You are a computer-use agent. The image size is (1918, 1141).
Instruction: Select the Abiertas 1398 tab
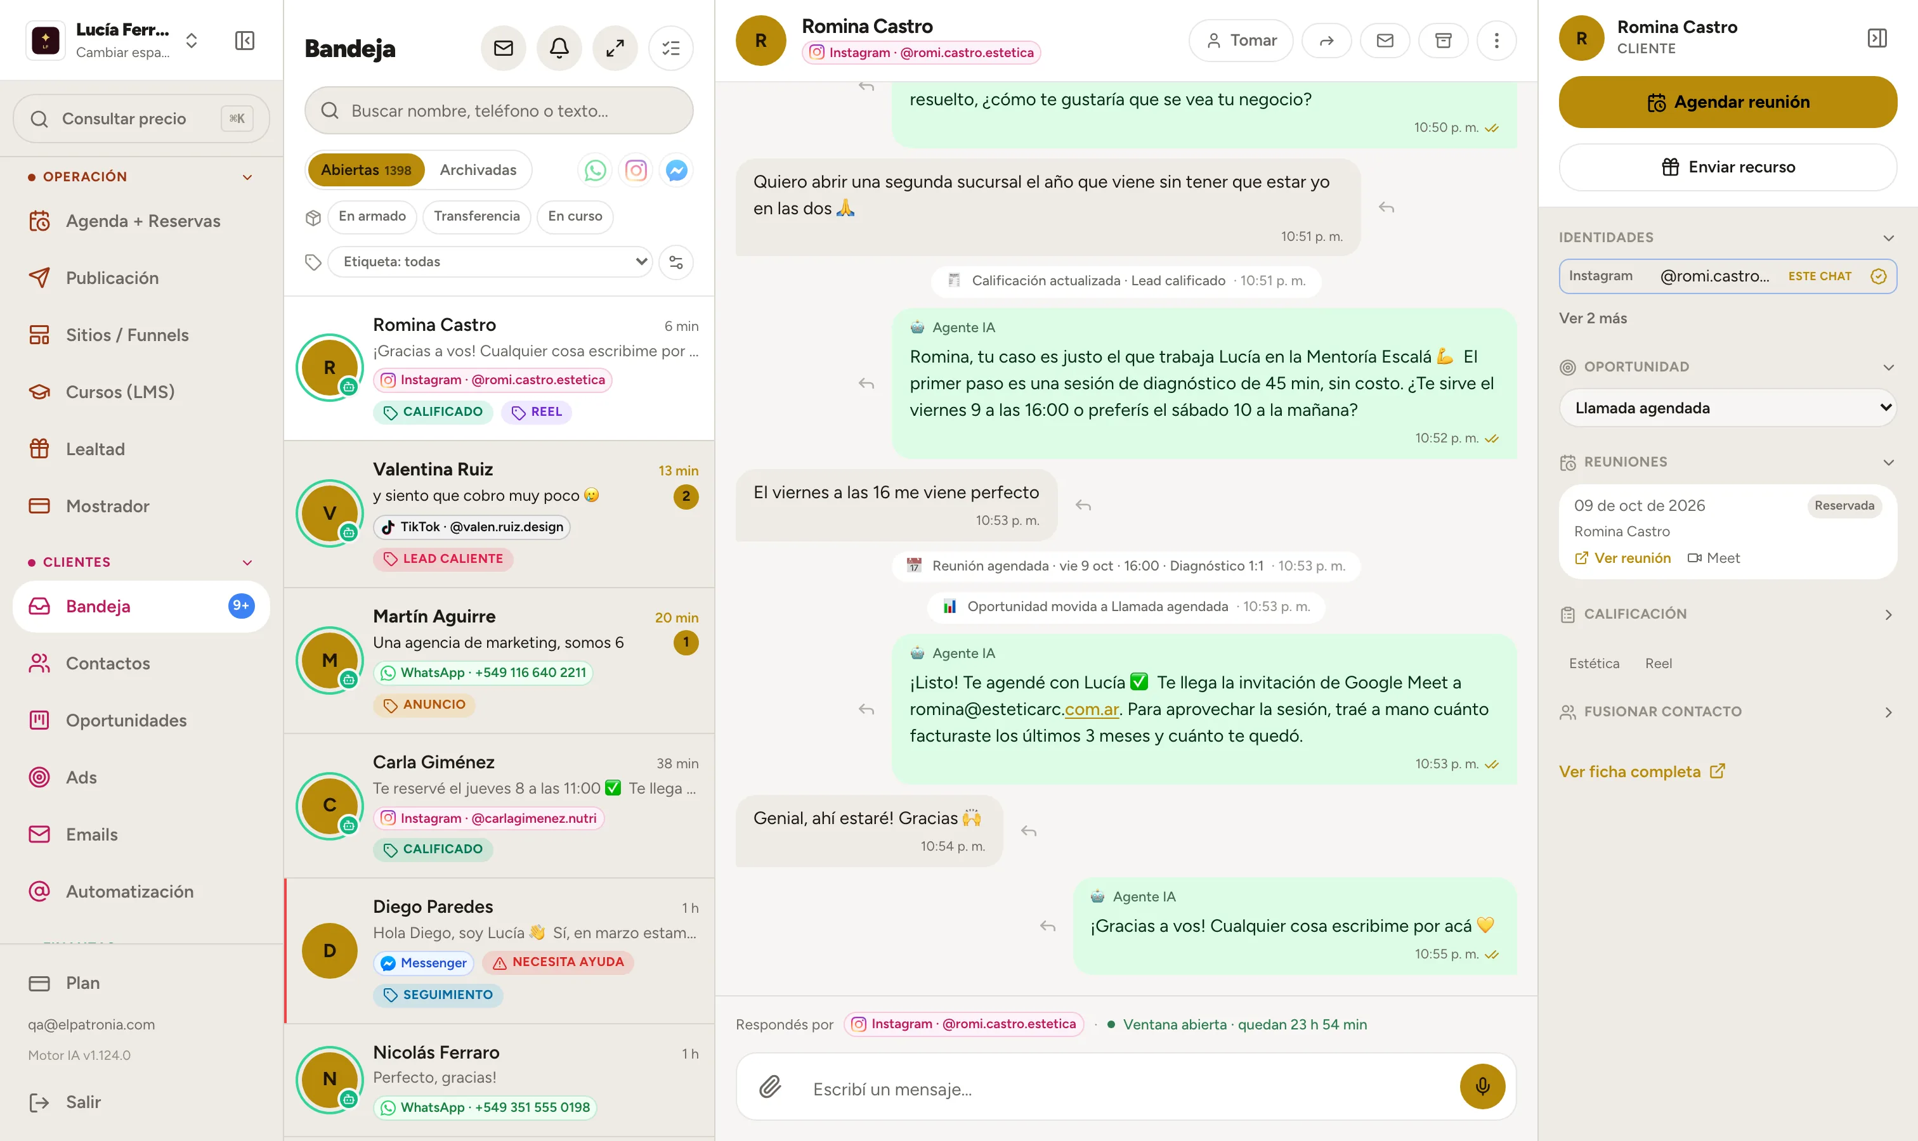(x=366, y=170)
